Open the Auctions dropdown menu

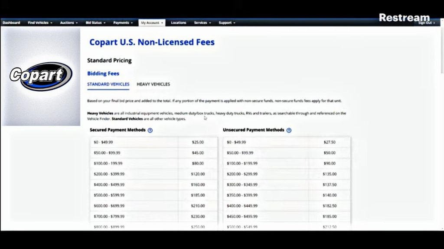pos(69,23)
